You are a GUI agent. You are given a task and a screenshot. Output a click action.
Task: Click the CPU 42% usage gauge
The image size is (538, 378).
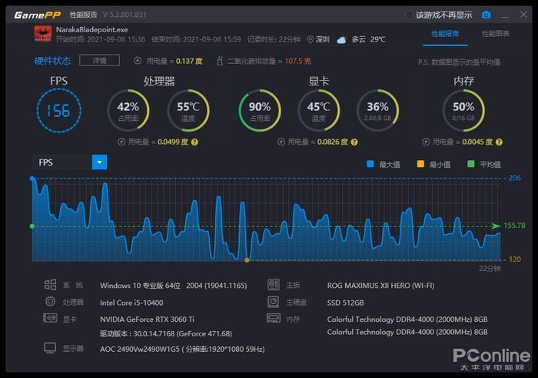[x=128, y=111]
